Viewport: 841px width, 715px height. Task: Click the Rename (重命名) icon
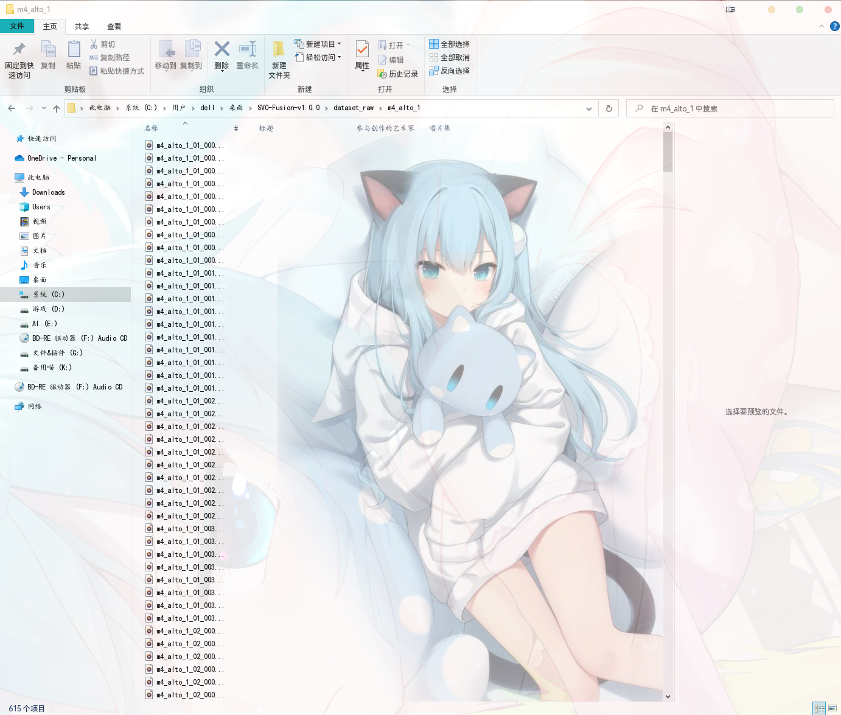point(248,49)
